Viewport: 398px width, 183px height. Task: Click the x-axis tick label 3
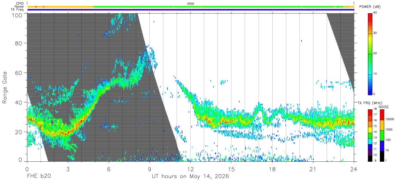point(68,169)
